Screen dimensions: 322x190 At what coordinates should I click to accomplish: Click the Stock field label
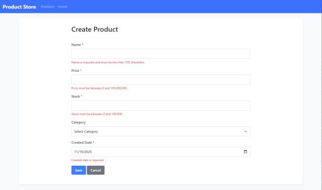click(x=76, y=96)
